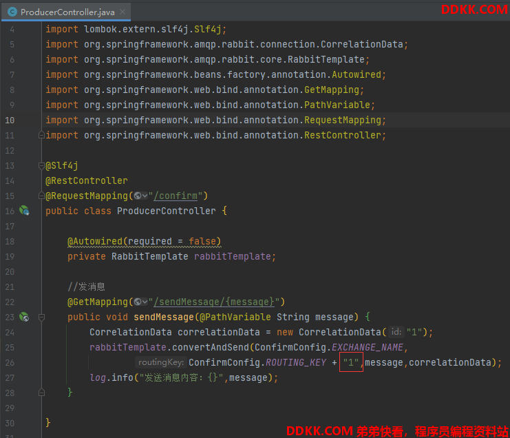This screenshot has height=438, width=510.
Task: Click log.info statement on line 27
Action: point(184,377)
